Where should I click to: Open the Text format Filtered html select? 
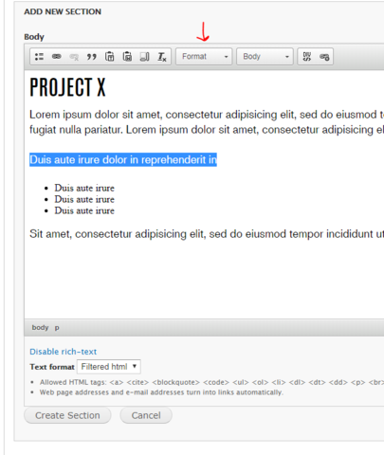pyautogui.click(x=109, y=367)
